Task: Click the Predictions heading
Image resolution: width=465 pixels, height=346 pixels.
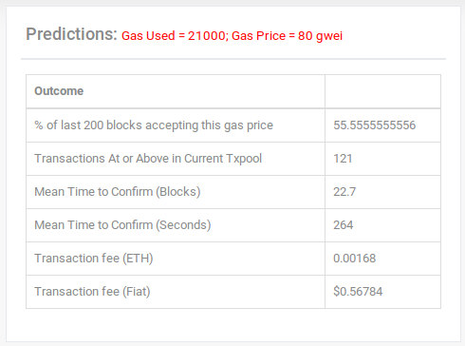Action: click(71, 34)
